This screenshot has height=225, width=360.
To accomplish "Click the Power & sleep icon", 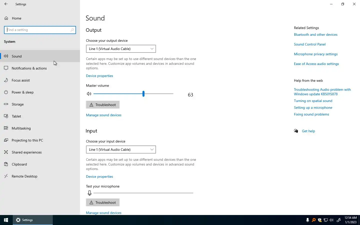I will [x=6, y=92].
